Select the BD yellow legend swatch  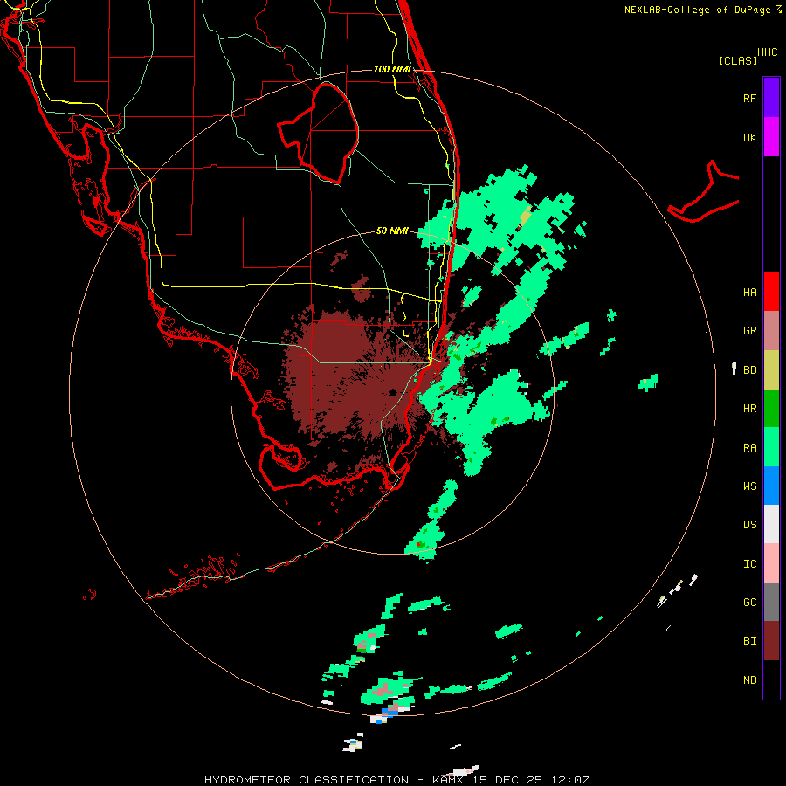[x=771, y=370]
